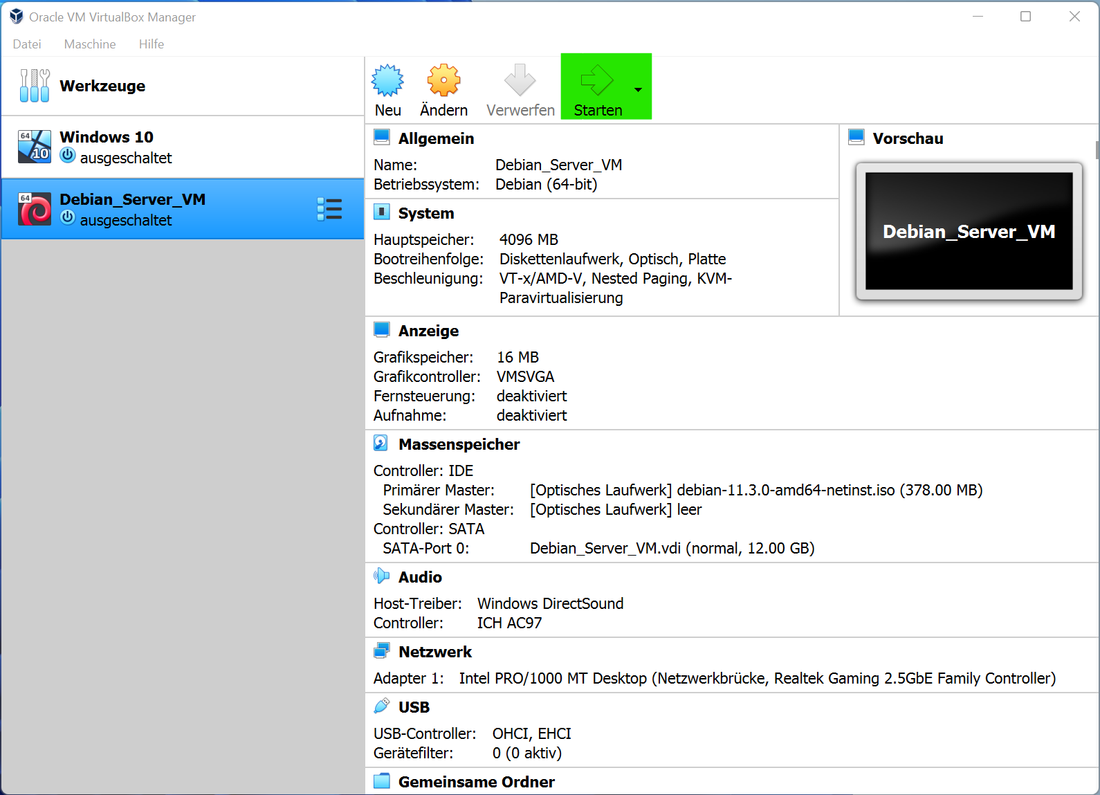Start the VM with the Starten button
Image resolution: width=1100 pixels, height=795 pixels.
pos(596,87)
